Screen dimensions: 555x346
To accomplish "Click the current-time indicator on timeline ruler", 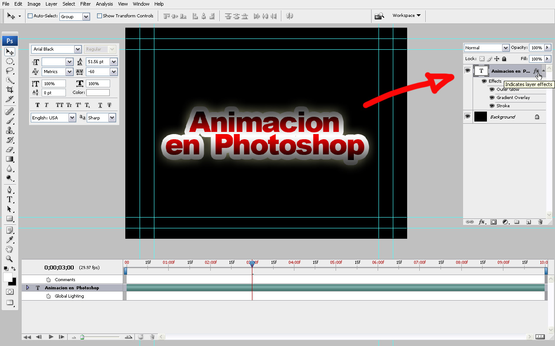I will (x=252, y=263).
